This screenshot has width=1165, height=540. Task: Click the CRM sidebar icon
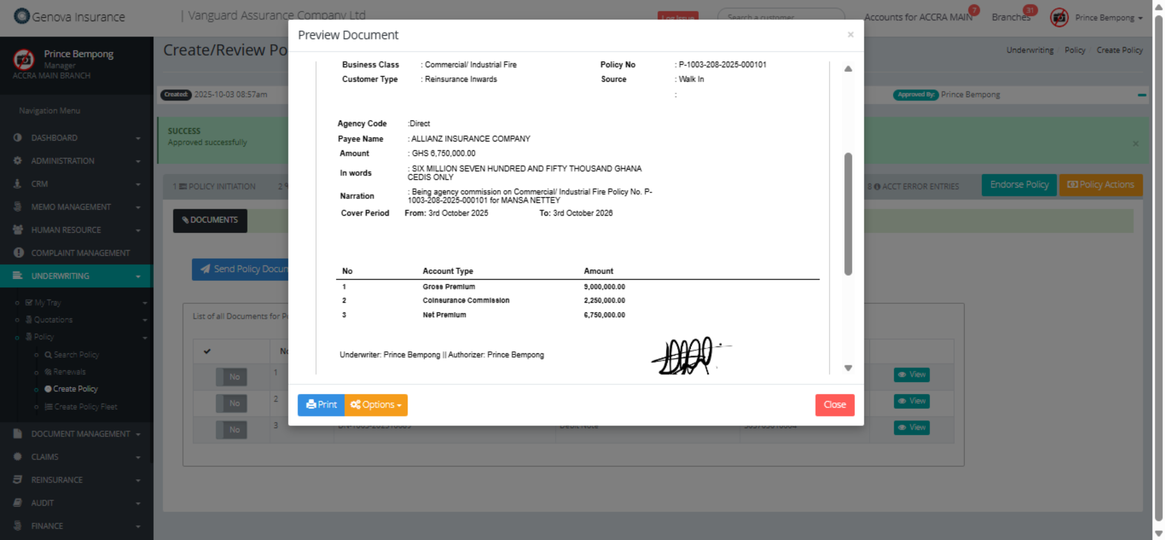17,184
